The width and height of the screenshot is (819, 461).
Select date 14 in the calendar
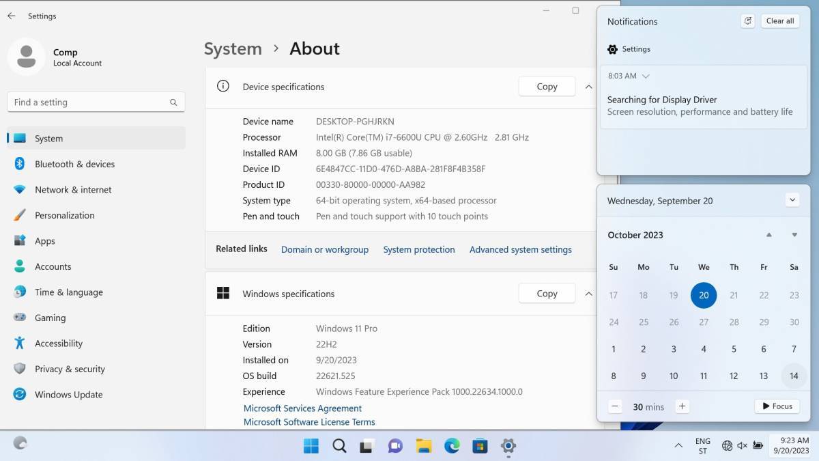794,376
